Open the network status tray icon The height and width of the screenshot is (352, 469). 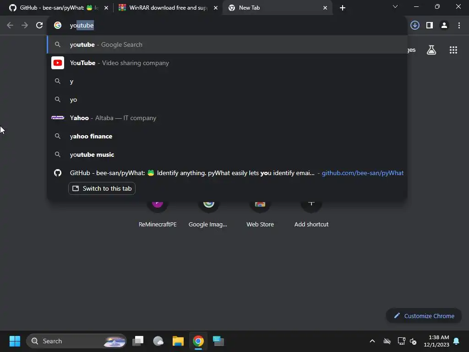point(401,341)
